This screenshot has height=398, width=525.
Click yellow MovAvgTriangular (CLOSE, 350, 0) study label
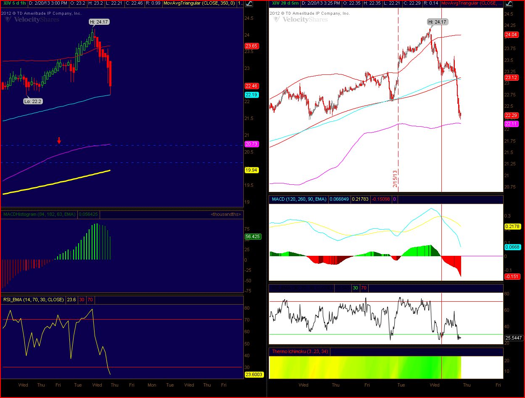(x=199, y=3)
